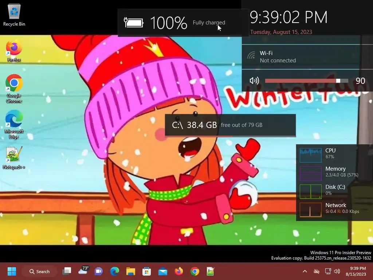Click the CPU usage graph thumbnail

[x=311, y=155]
